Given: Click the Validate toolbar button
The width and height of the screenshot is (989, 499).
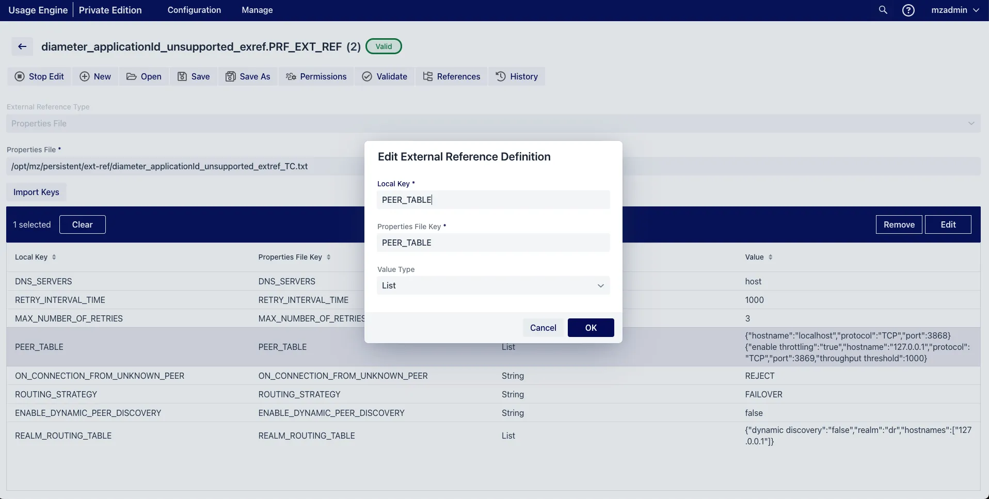Looking at the screenshot, I should [385, 76].
